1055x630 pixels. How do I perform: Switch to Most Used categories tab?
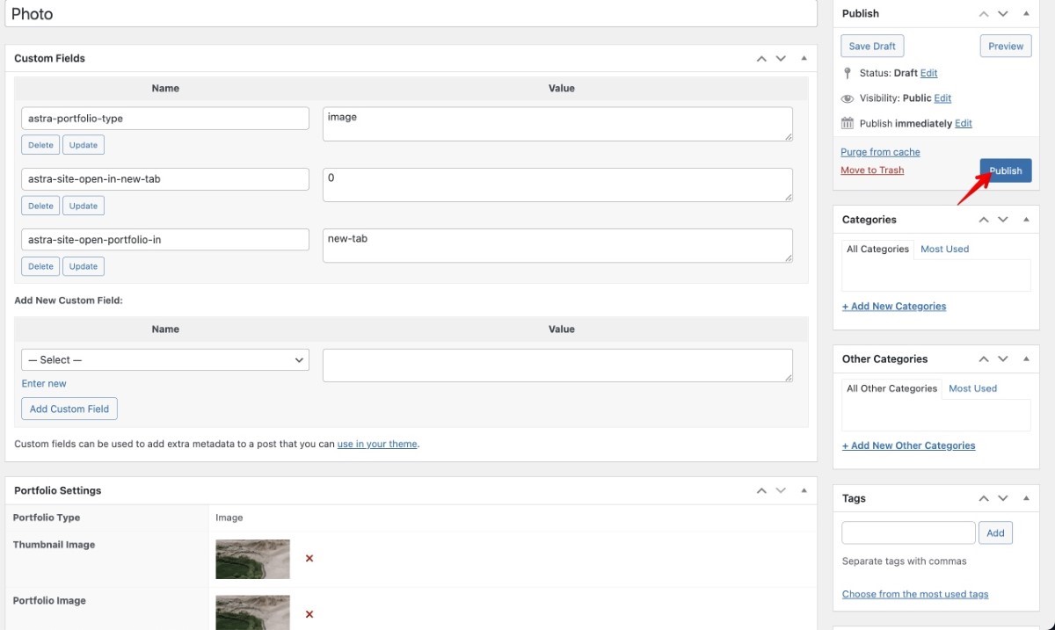click(x=944, y=249)
